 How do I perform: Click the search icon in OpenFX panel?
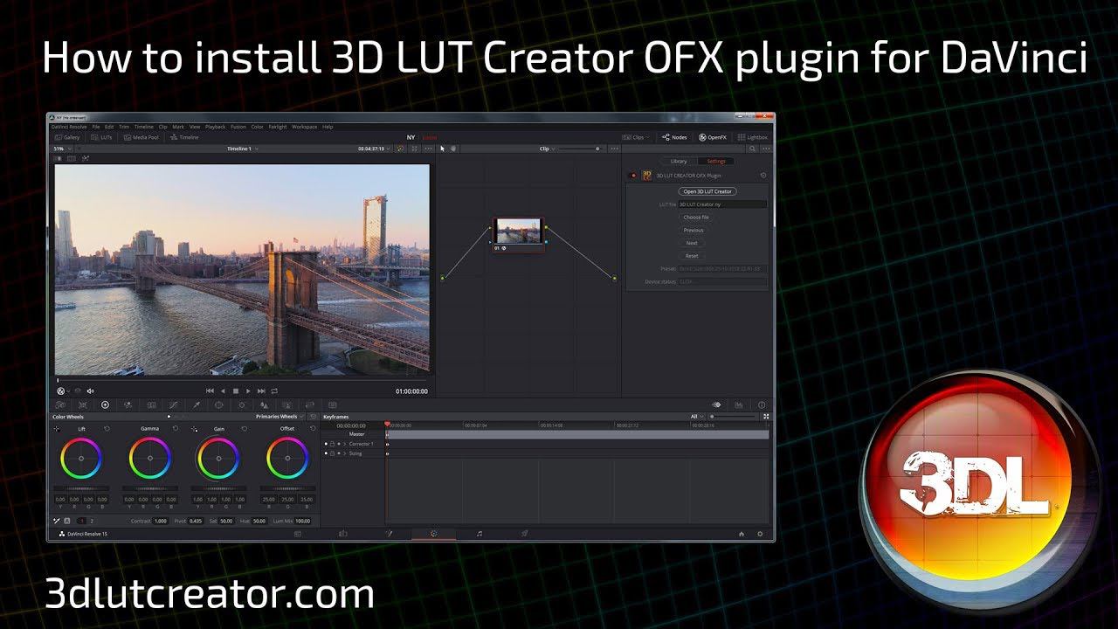(x=754, y=149)
